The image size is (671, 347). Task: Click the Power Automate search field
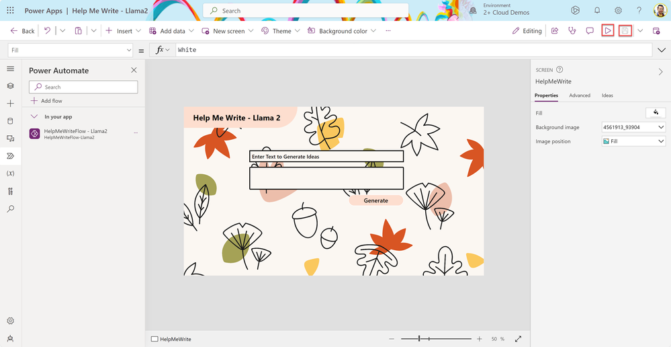pyautogui.click(x=83, y=87)
